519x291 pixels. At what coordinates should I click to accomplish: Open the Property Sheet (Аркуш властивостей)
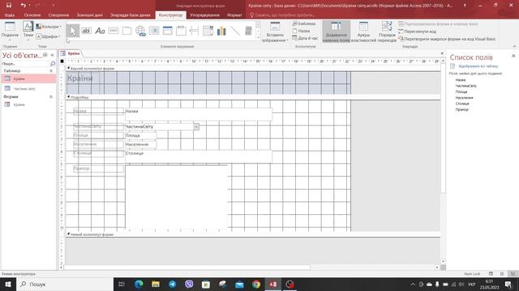click(x=363, y=32)
